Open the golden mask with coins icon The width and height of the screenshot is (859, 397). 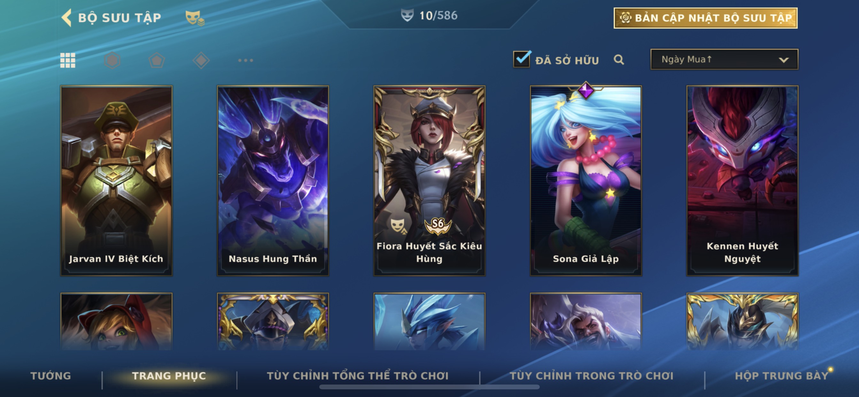(x=195, y=18)
